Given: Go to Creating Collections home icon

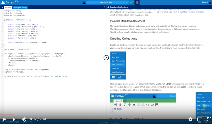Looking at the screenshot, I should 108,7.
